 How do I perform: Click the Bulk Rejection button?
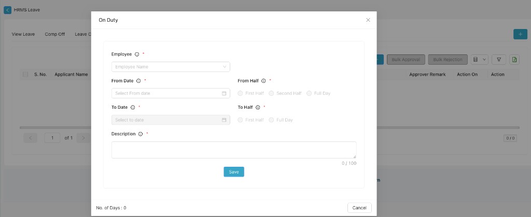click(448, 60)
